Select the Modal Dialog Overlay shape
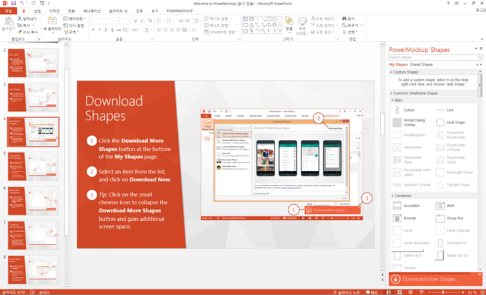 click(x=409, y=122)
